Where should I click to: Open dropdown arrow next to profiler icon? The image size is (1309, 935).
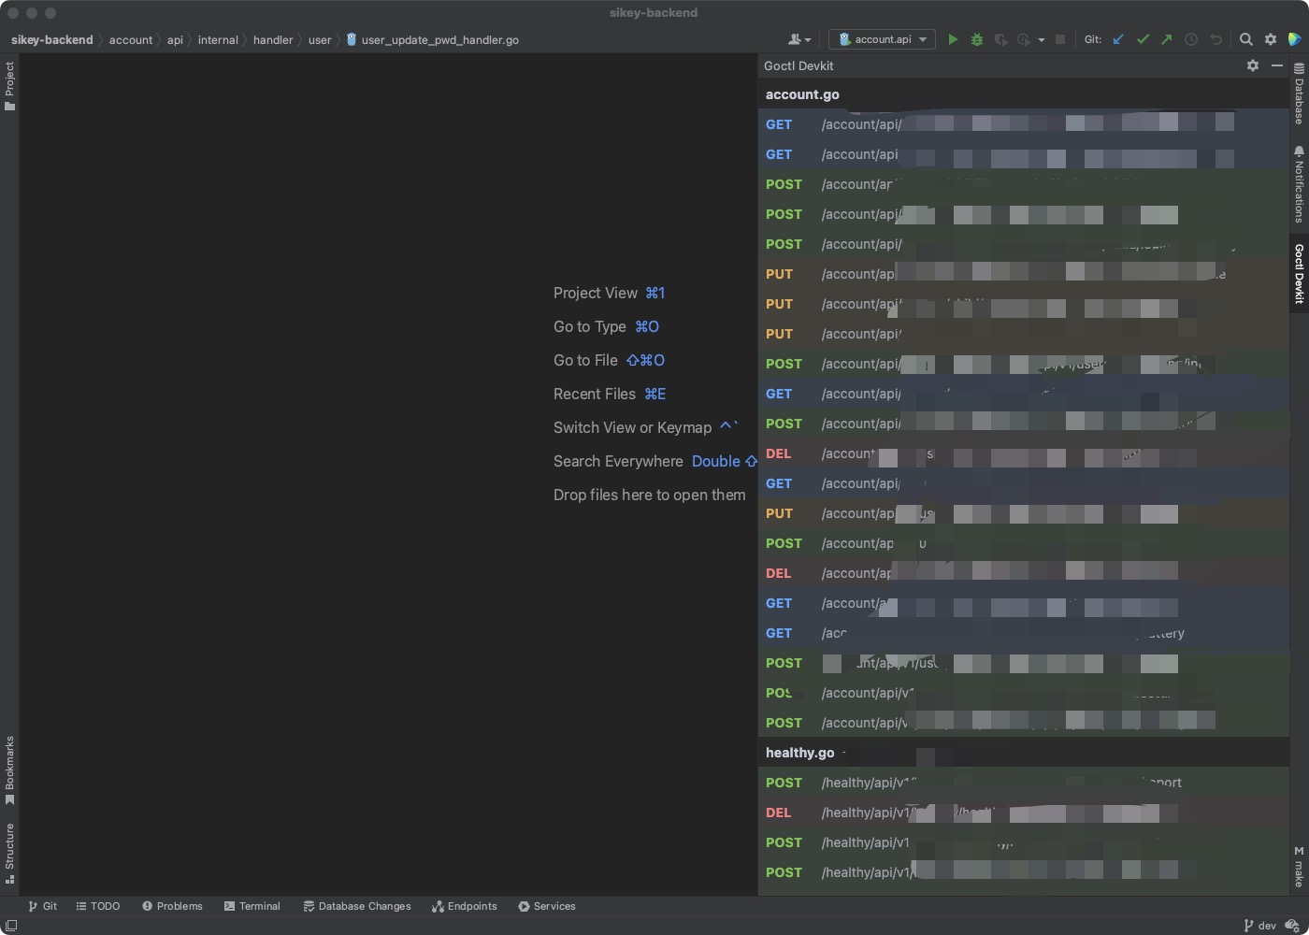click(1041, 40)
